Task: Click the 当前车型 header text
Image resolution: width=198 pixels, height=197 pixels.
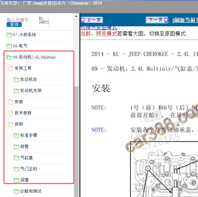Action: point(51,3)
